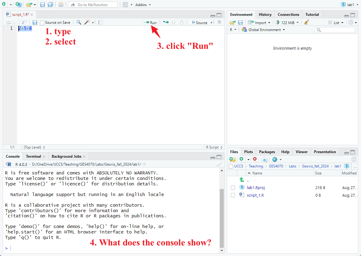Switch to the History tab
Viewport: 361px width, 256px height.
click(x=265, y=15)
